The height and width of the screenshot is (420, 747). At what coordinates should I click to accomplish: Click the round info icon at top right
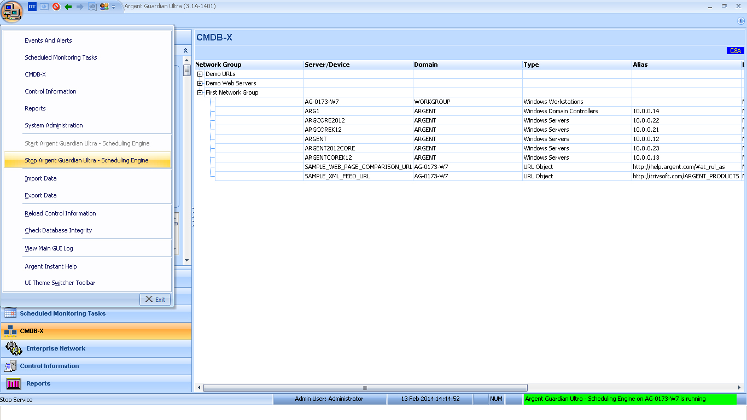[x=741, y=20]
